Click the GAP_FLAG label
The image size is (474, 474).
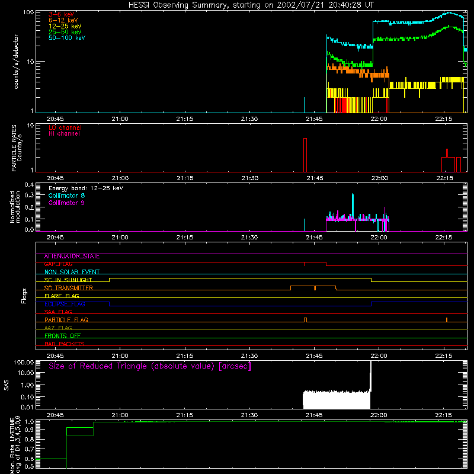pos(58,264)
